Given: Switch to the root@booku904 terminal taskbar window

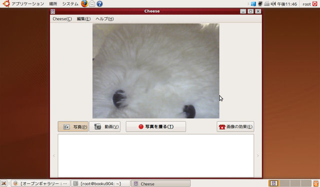Looking at the screenshot, I should [x=101, y=184].
